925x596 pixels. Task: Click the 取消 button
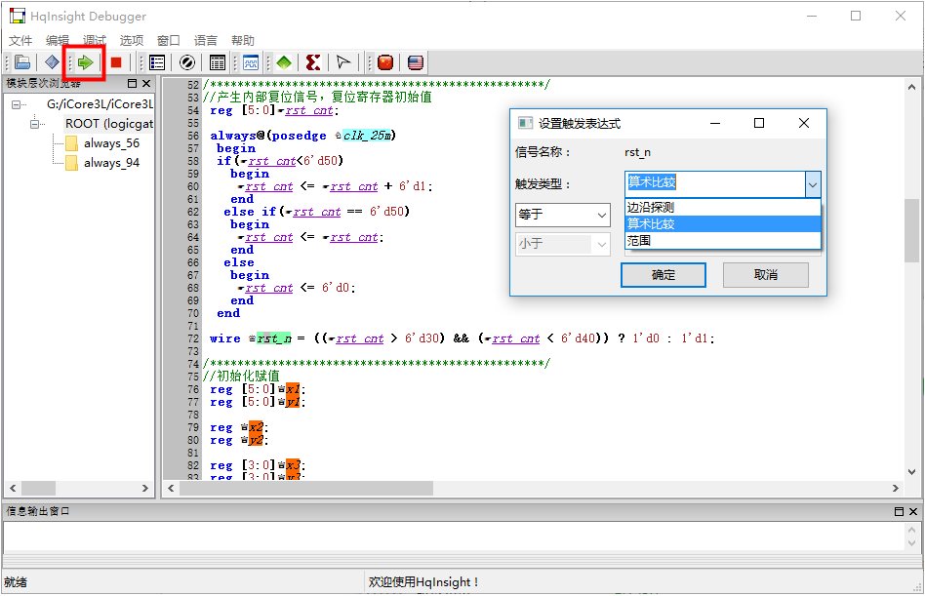(x=765, y=275)
